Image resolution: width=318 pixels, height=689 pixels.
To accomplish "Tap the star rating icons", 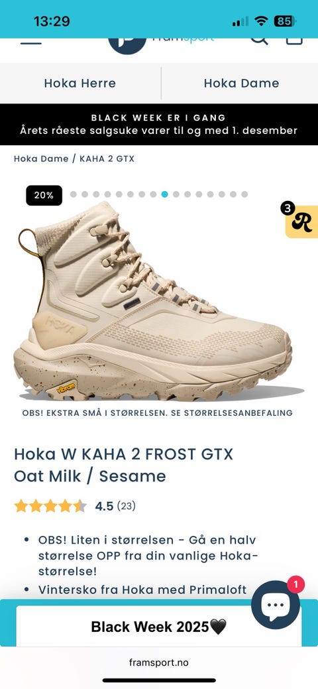I will [50, 506].
